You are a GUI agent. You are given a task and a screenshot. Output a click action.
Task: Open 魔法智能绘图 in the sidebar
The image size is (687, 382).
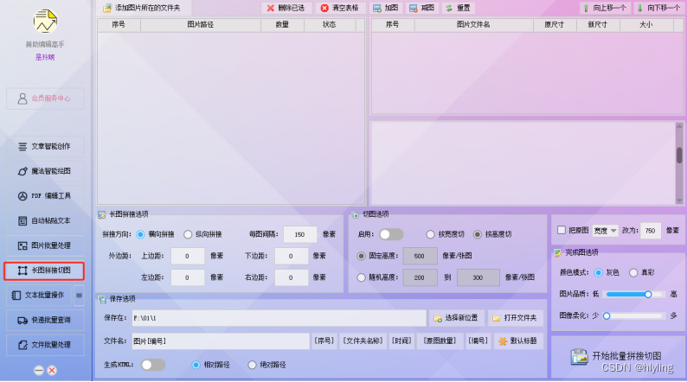pyautogui.click(x=45, y=171)
